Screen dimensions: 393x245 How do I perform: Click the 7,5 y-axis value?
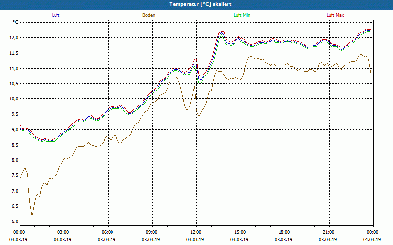coord(15,175)
